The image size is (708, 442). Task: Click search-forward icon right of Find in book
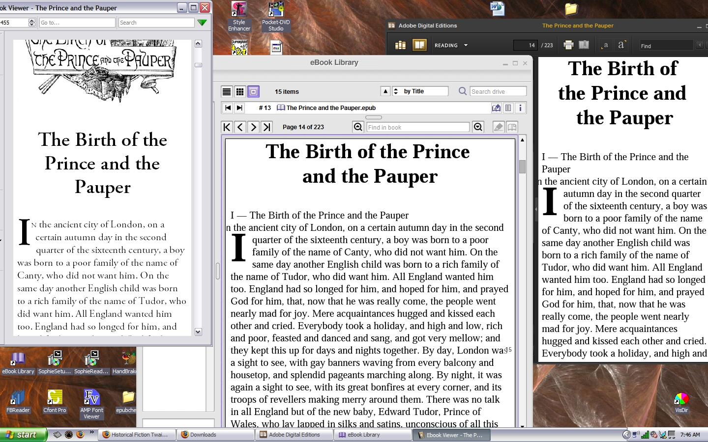point(478,127)
